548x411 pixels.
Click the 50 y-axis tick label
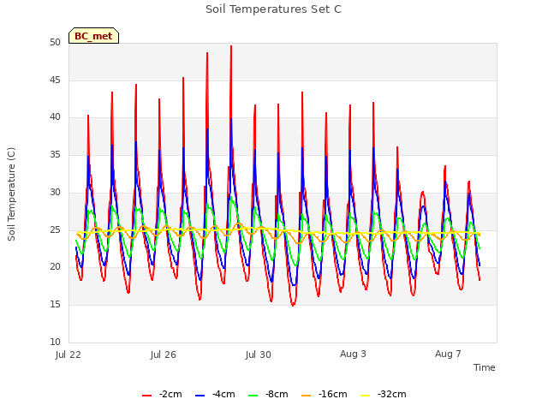(x=55, y=42)
